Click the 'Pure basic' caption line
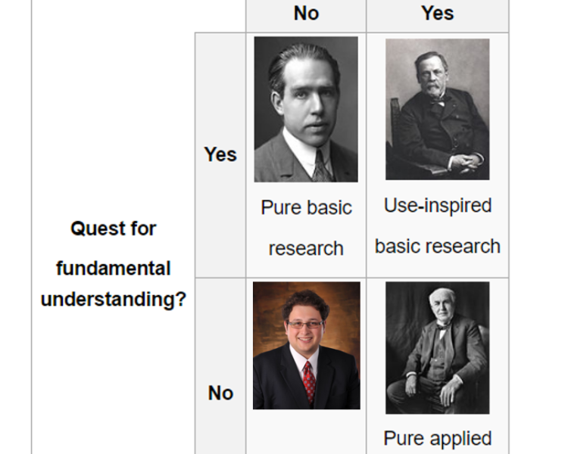This screenshot has height=454, width=568. click(x=306, y=208)
